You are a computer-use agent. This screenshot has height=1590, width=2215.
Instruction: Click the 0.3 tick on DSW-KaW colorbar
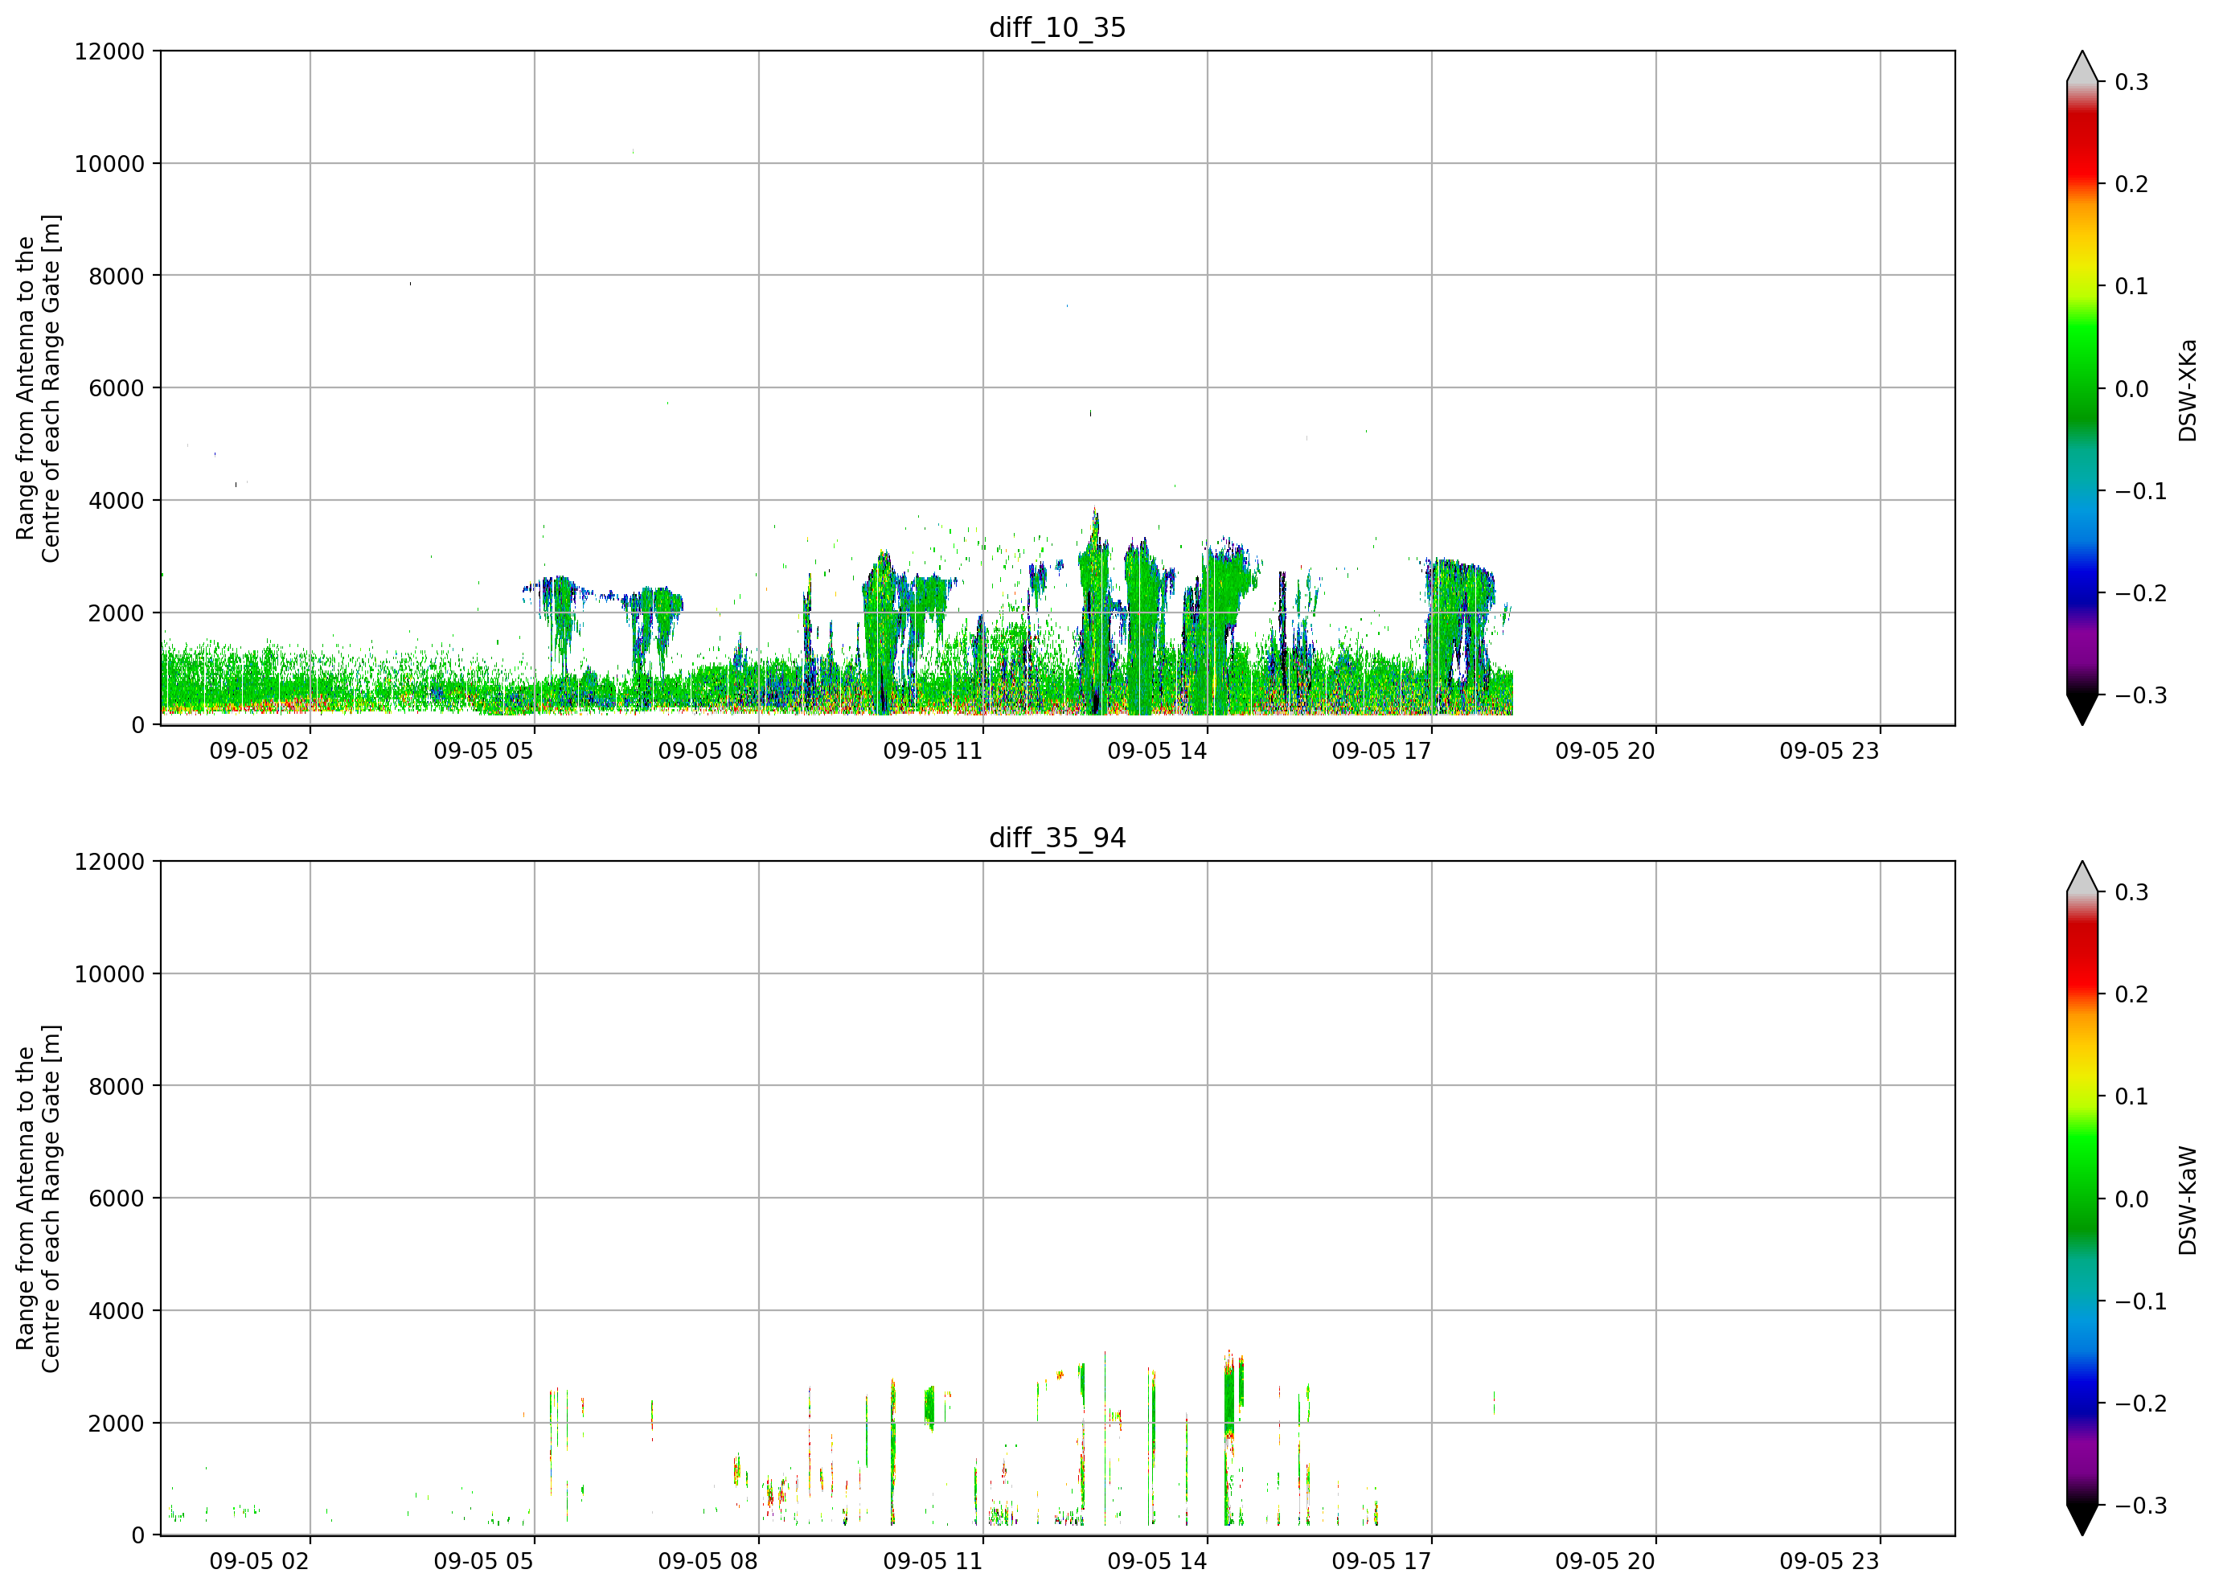point(2131,892)
